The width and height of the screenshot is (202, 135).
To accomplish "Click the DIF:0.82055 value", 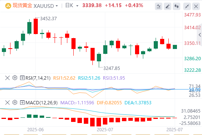I will (109, 103).
